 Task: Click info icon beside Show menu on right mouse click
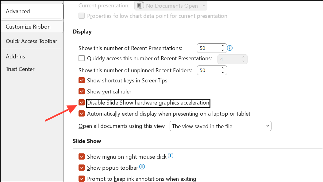(171, 156)
